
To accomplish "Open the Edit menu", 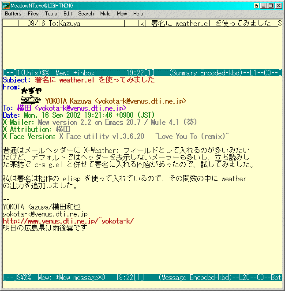I will tap(67, 14).
